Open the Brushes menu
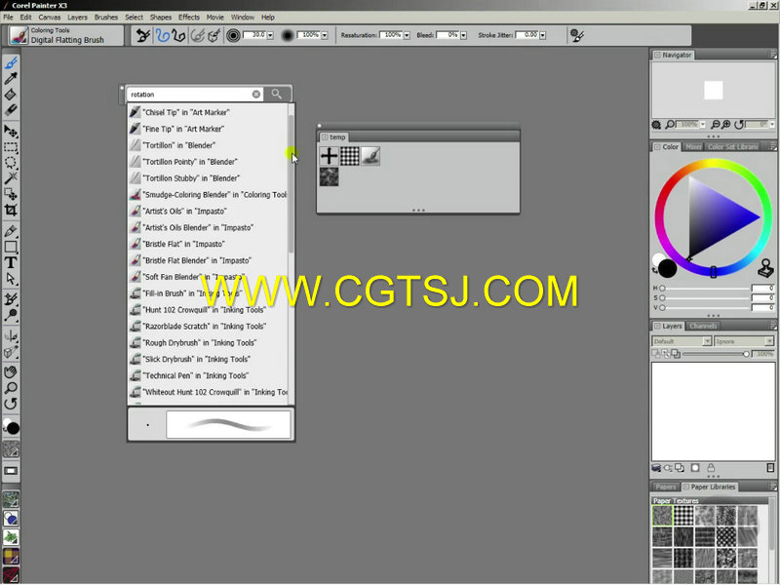Viewport: 780px width, 585px height. pyautogui.click(x=106, y=17)
